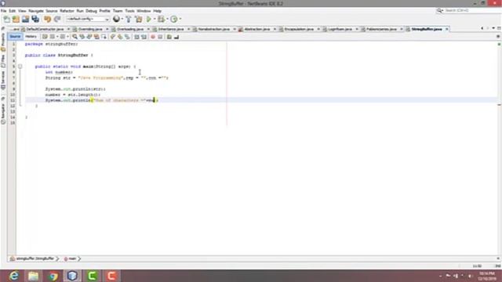Click the Redo arrow icon
The height and width of the screenshot is (282, 502).
[x=57, y=19]
